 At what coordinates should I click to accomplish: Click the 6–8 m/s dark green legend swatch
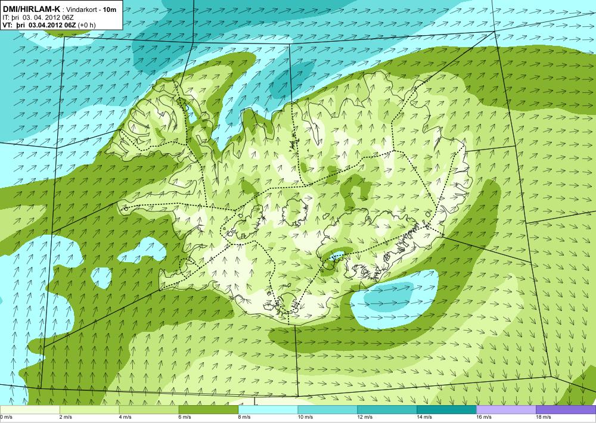[208, 410]
